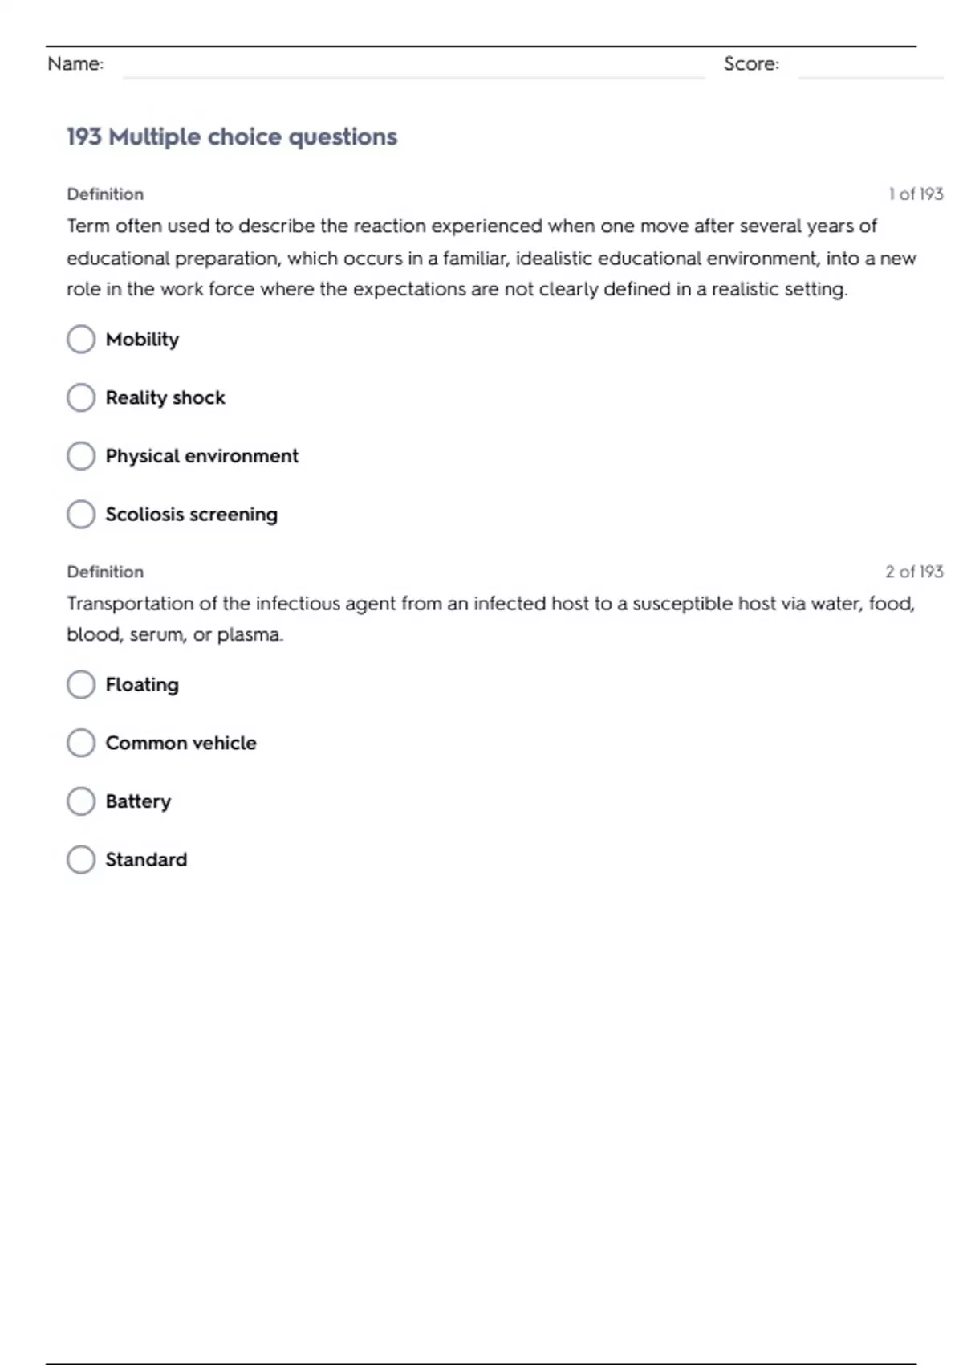Click the '1 of 193' question counter
Screen dimensions: 963x1365
point(916,194)
